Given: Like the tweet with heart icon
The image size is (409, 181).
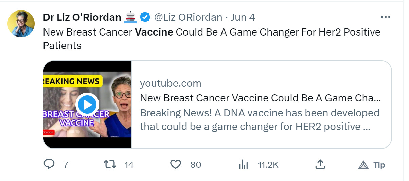Looking at the screenshot, I should pos(175,165).
